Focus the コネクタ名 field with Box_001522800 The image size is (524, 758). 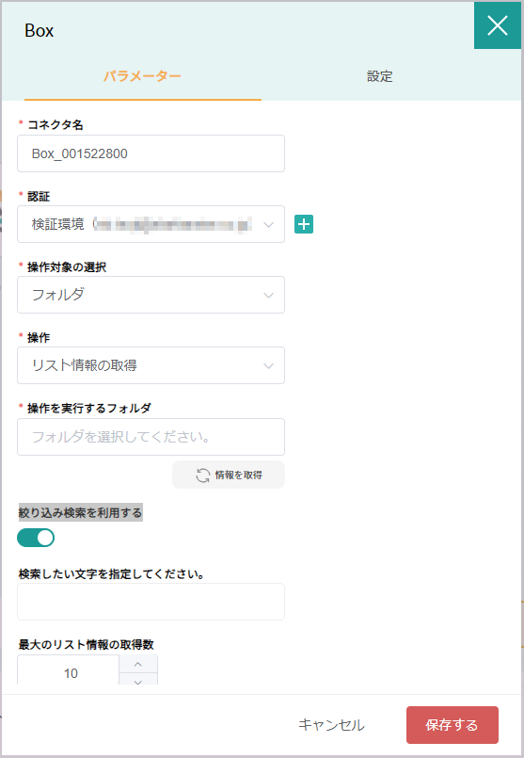pos(151,153)
